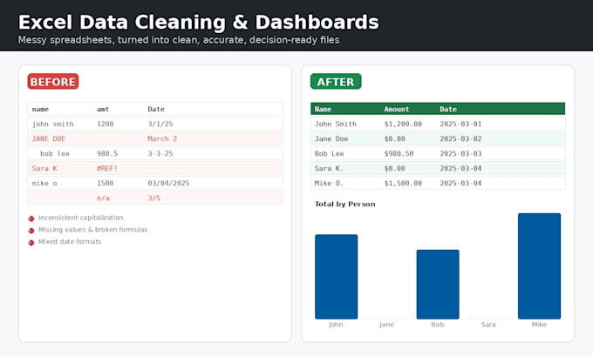593x356 pixels.
Task: Select the "2025-03-01" date cell
Action: tap(460, 124)
